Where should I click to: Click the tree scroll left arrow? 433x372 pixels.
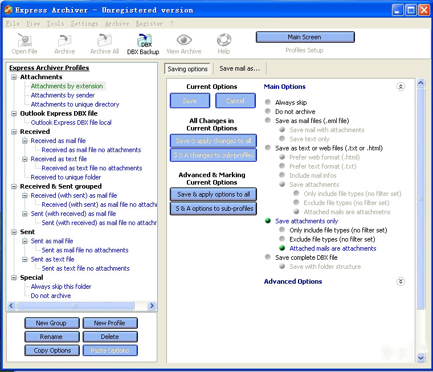tap(11, 306)
